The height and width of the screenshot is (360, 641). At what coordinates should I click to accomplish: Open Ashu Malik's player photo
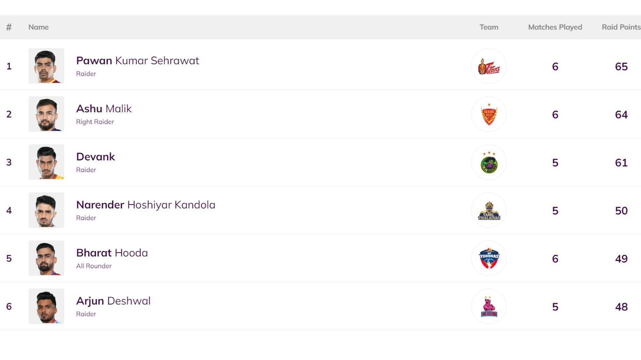46,114
